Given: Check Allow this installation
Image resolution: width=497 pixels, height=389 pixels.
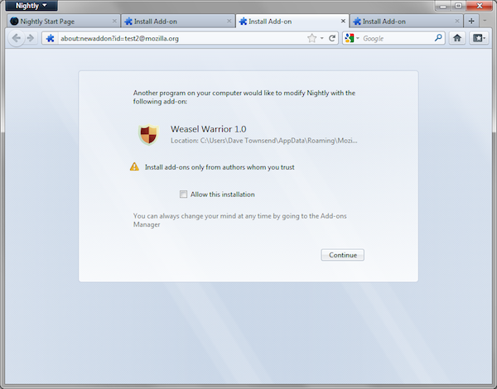Looking at the screenshot, I should coord(184,194).
